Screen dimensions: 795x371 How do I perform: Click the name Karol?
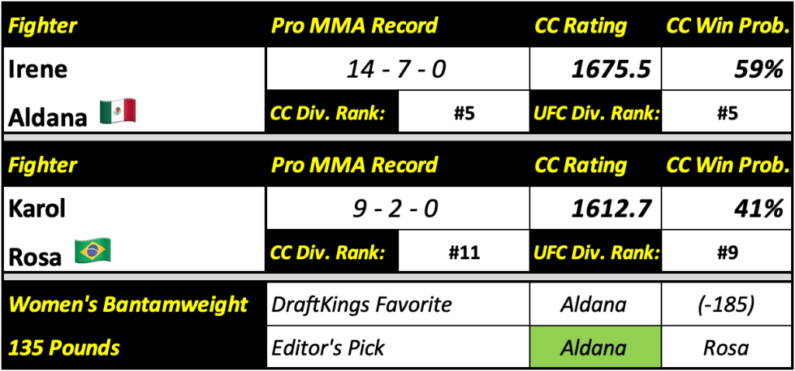pyautogui.click(x=37, y=209)
